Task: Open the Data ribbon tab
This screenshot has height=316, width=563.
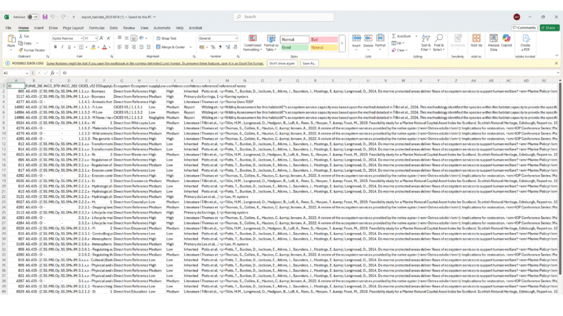Action: tap(113, 28)
